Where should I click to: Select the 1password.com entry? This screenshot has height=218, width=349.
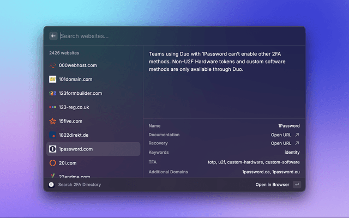point(93,149)
